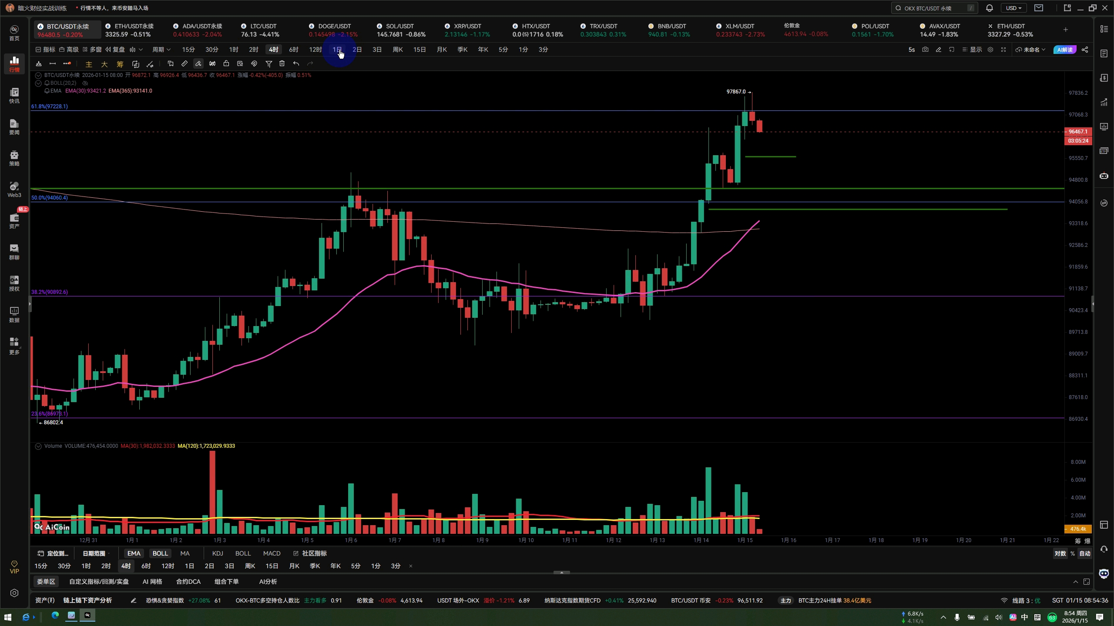Toggle the EMA indicator button below chart
The height and width of the screenshot is (626, 1114).
[134, 553]
